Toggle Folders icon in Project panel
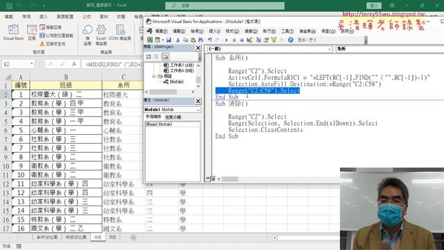 [165, 57]
